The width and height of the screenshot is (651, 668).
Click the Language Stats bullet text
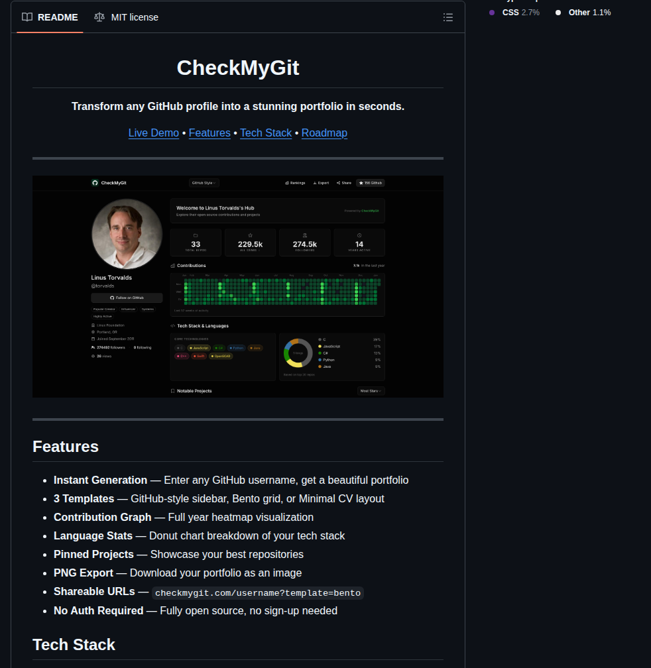pos(199,536)
